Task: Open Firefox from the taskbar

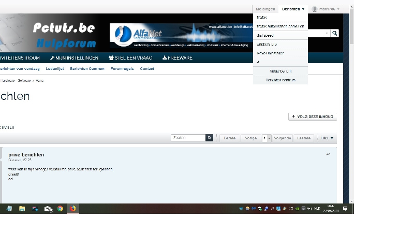Action: [73, 209]
